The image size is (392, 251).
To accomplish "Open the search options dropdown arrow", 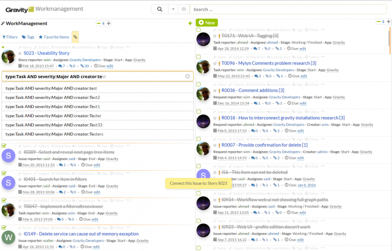I will point(173,9).
